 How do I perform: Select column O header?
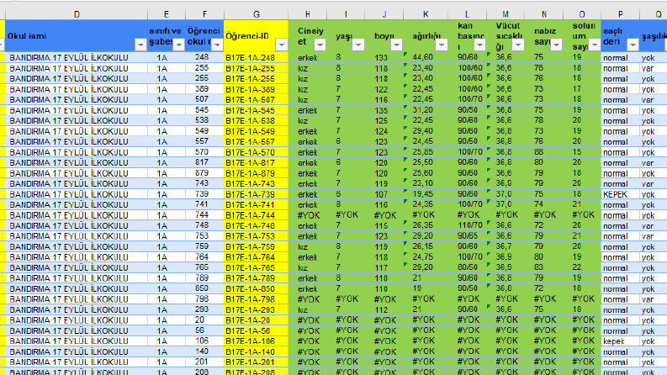click(582, 14)
